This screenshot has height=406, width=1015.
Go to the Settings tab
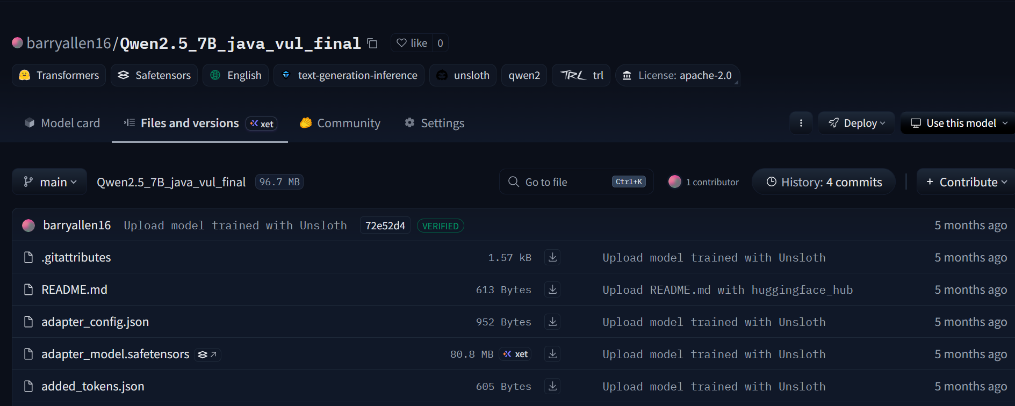[434, 123]
